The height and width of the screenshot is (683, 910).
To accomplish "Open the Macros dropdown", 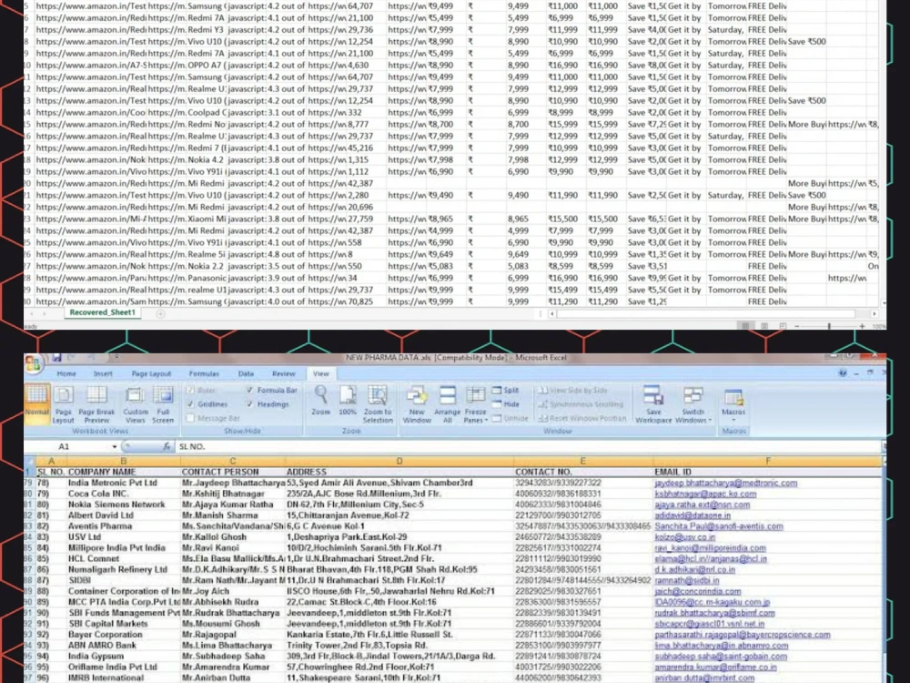I will [733, 403].
